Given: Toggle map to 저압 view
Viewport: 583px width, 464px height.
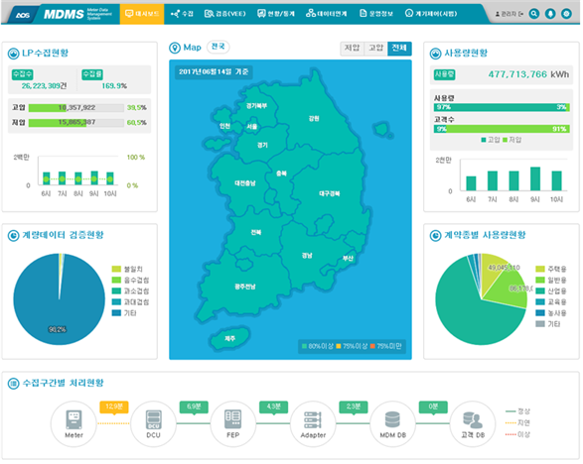Looking at the screenshot, I should coord(353,49).
